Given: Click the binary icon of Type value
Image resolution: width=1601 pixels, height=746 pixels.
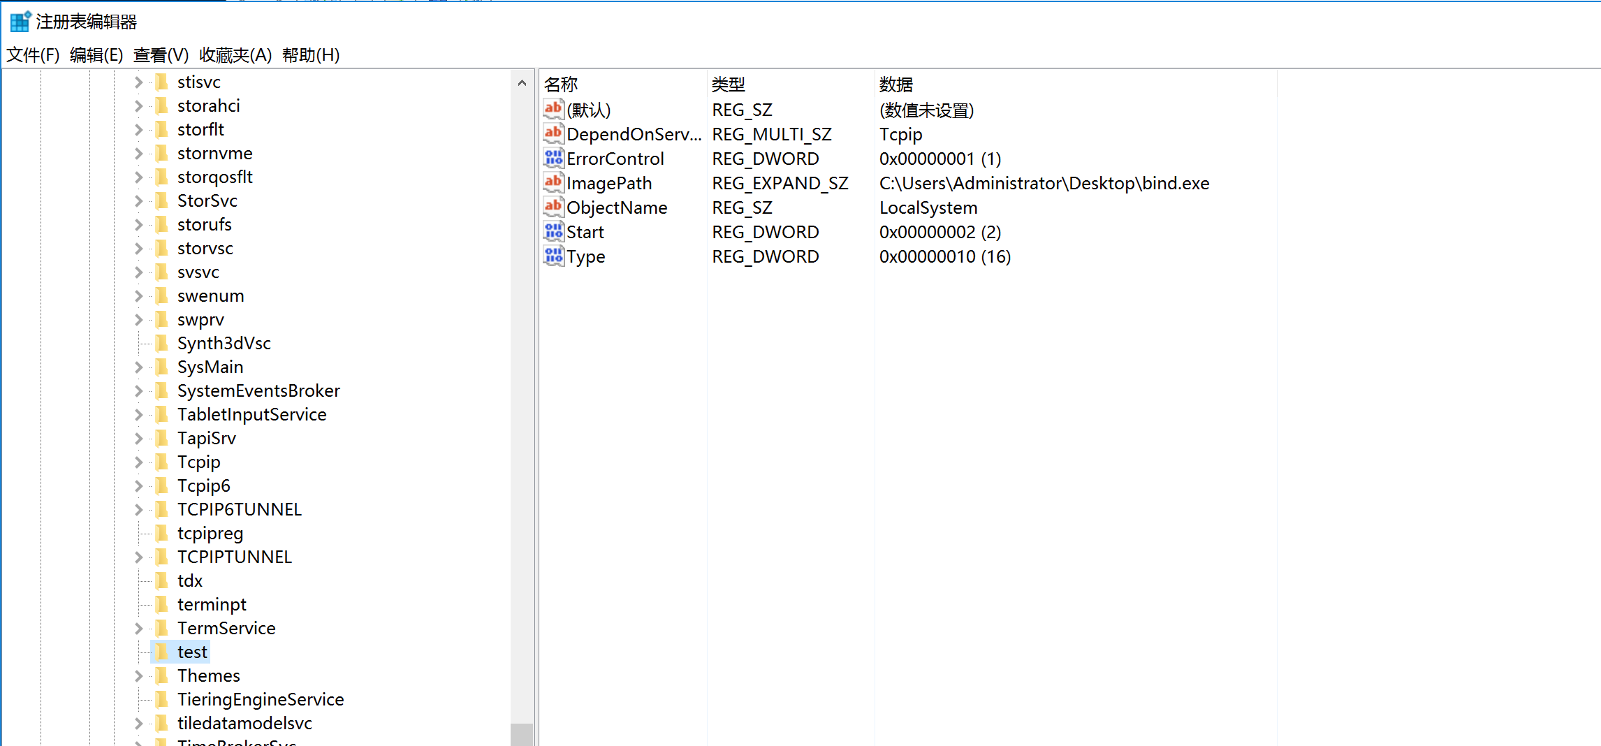Looking at the screenshot, I should pos(553,256).
